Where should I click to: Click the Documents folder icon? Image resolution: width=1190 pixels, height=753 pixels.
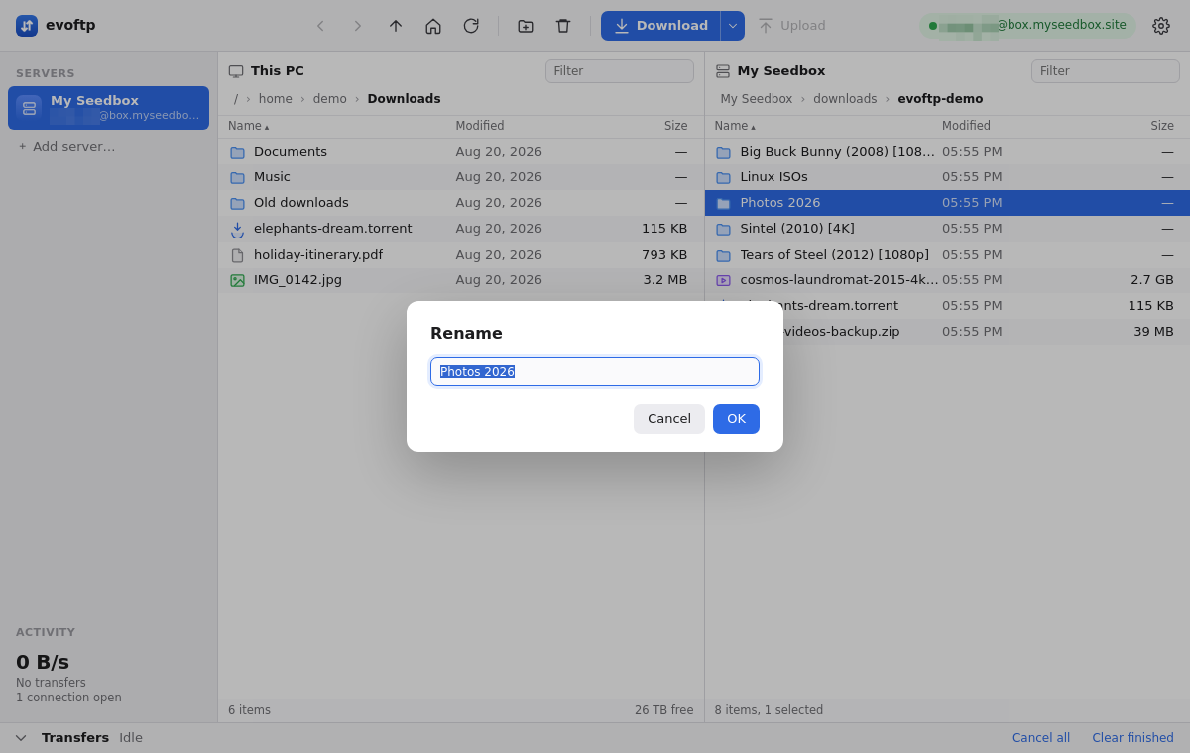coord(237,153)
